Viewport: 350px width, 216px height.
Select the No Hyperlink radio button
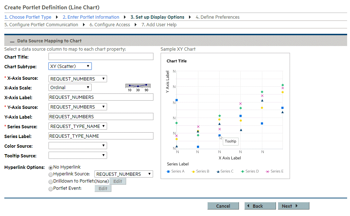[x=50, y=167]
